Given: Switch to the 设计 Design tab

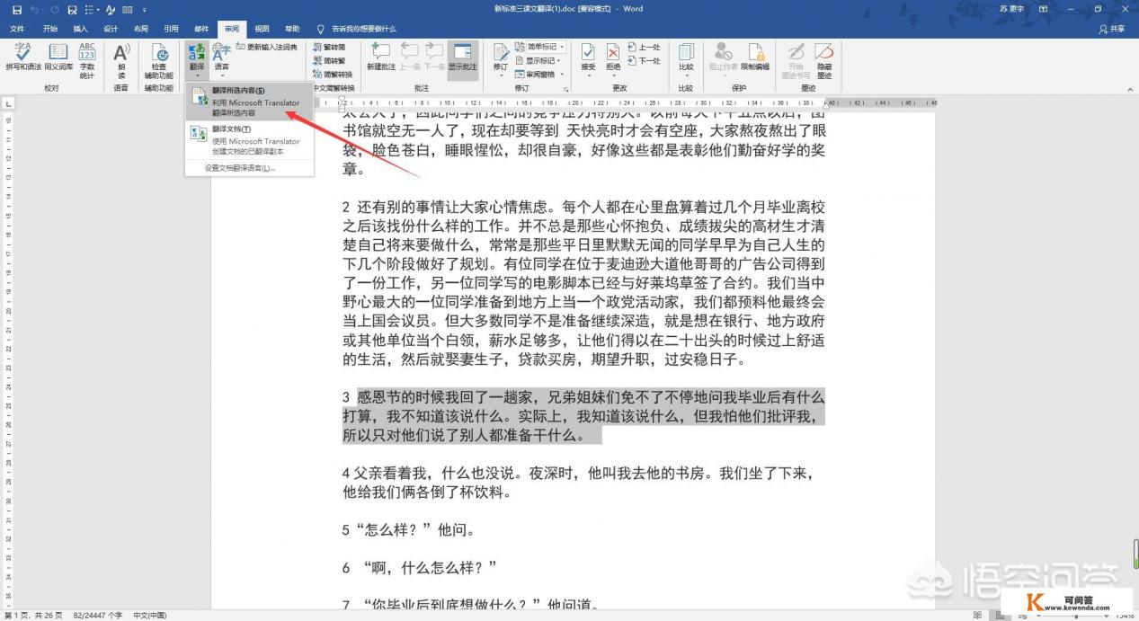Looking at the screenshot, I should (x=111, y=29).
